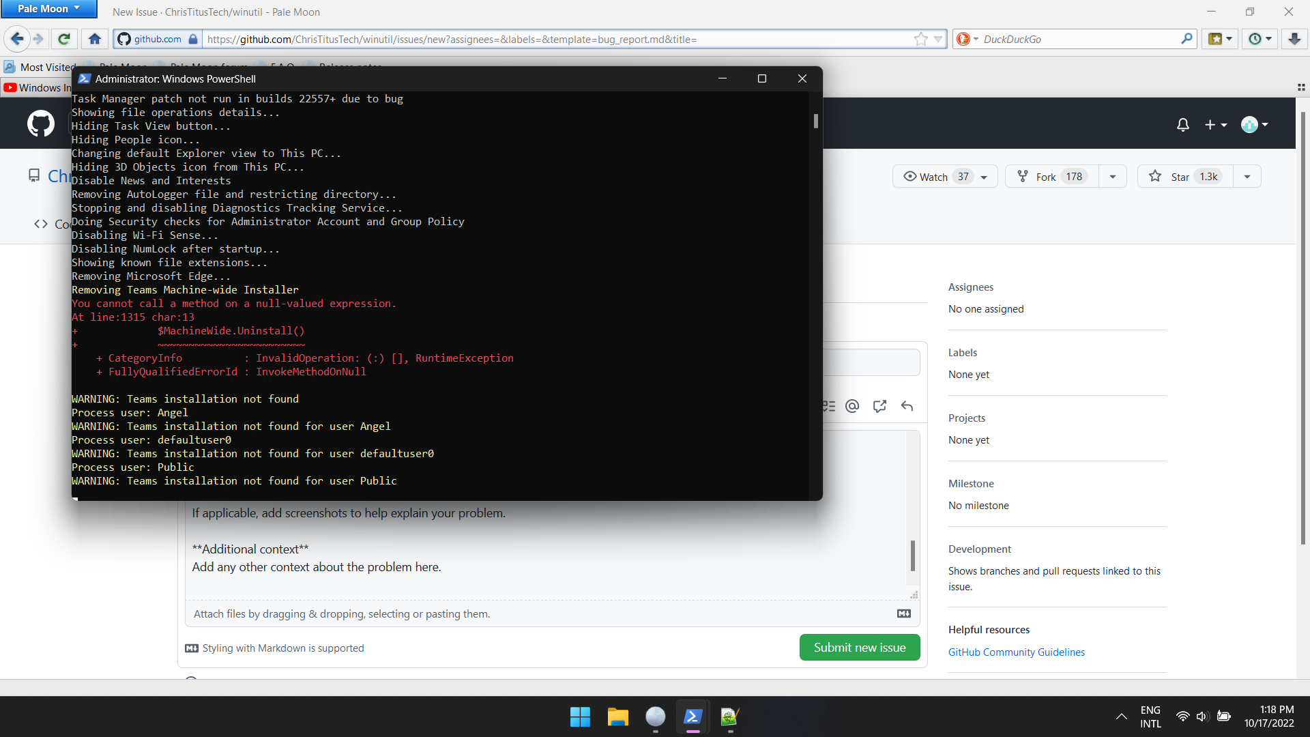The image size is (1310, 737).
Task: Click the Development sidebar heading
Action: (x=979, y=549)
